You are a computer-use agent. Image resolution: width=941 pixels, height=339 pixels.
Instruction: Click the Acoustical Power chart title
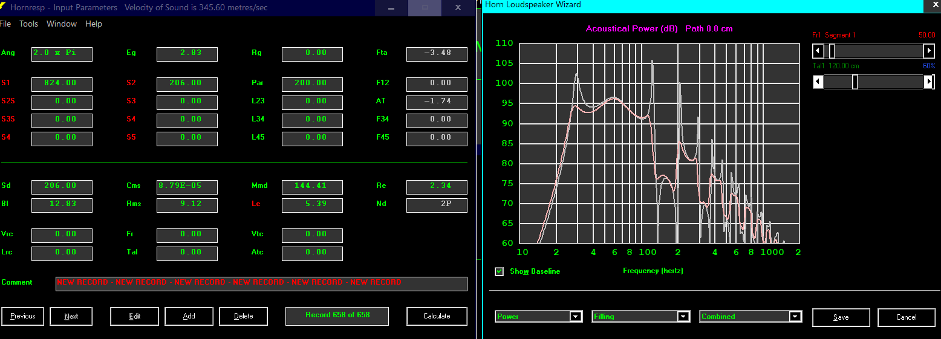[659, 28]
